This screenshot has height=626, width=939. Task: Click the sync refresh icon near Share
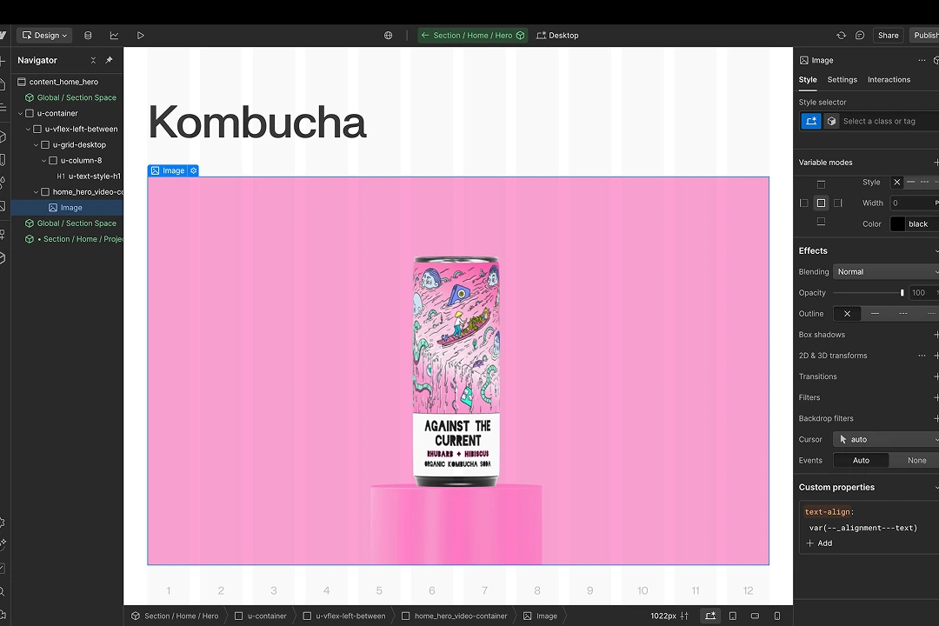pyautogui.click(x=842, y=36)
